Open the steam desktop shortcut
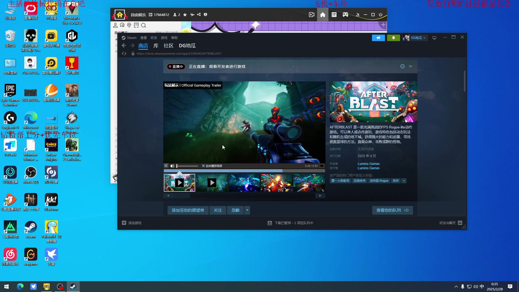This screenshot has width=519, height=292. (31, 230)
